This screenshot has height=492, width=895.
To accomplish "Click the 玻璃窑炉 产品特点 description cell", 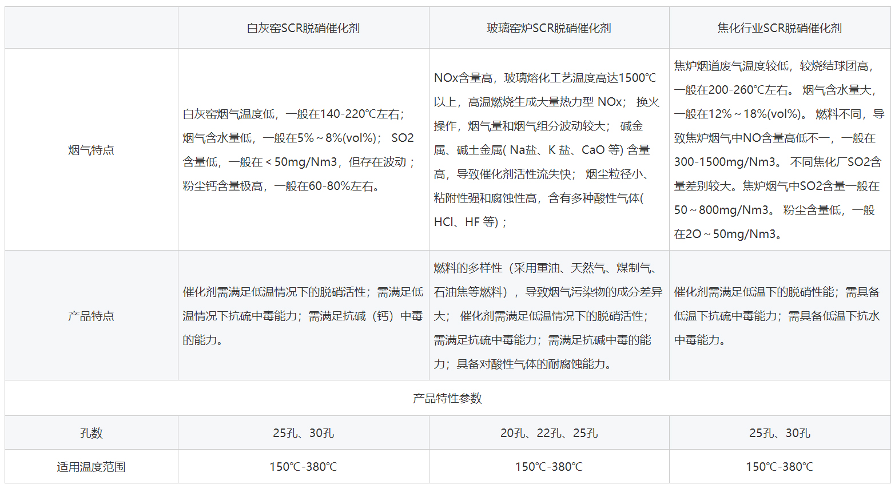I will click(x=549, y=315).
